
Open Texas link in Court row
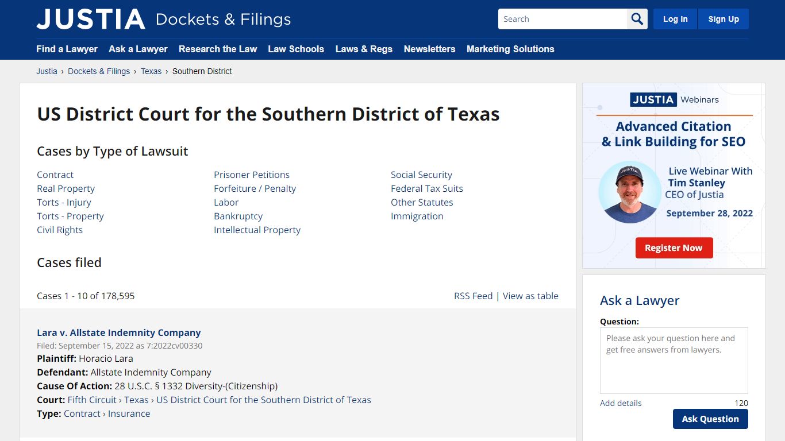click(x=136, y=400)
